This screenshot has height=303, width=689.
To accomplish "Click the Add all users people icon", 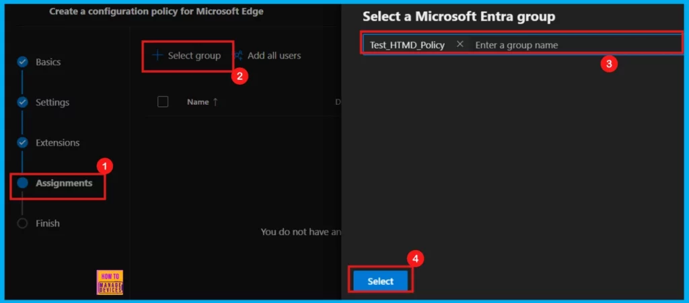I will 239,56.
